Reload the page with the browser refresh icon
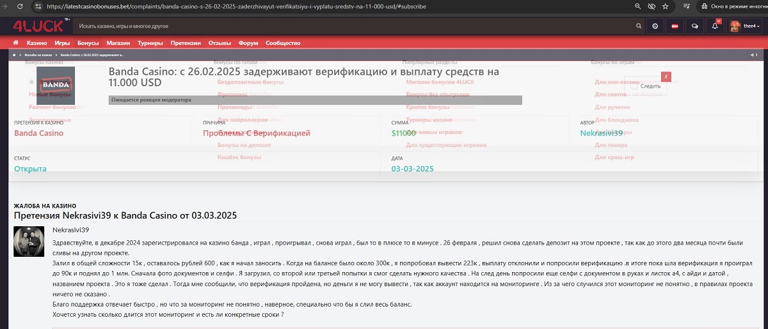768x329 pixels. pyautogui.click(x=20, y=6)
